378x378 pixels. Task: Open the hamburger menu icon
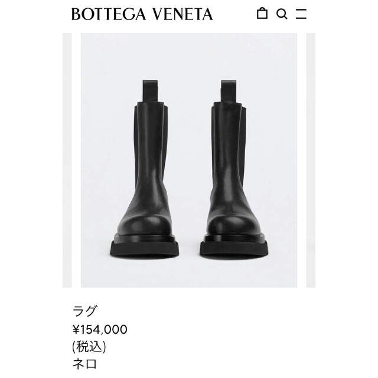(301, 14)
